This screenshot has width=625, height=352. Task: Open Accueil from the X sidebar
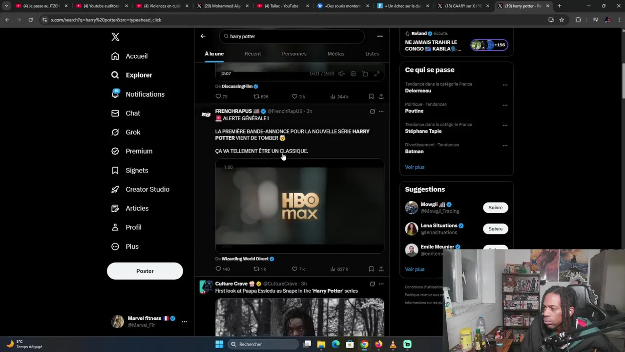(x=129, y=56)
